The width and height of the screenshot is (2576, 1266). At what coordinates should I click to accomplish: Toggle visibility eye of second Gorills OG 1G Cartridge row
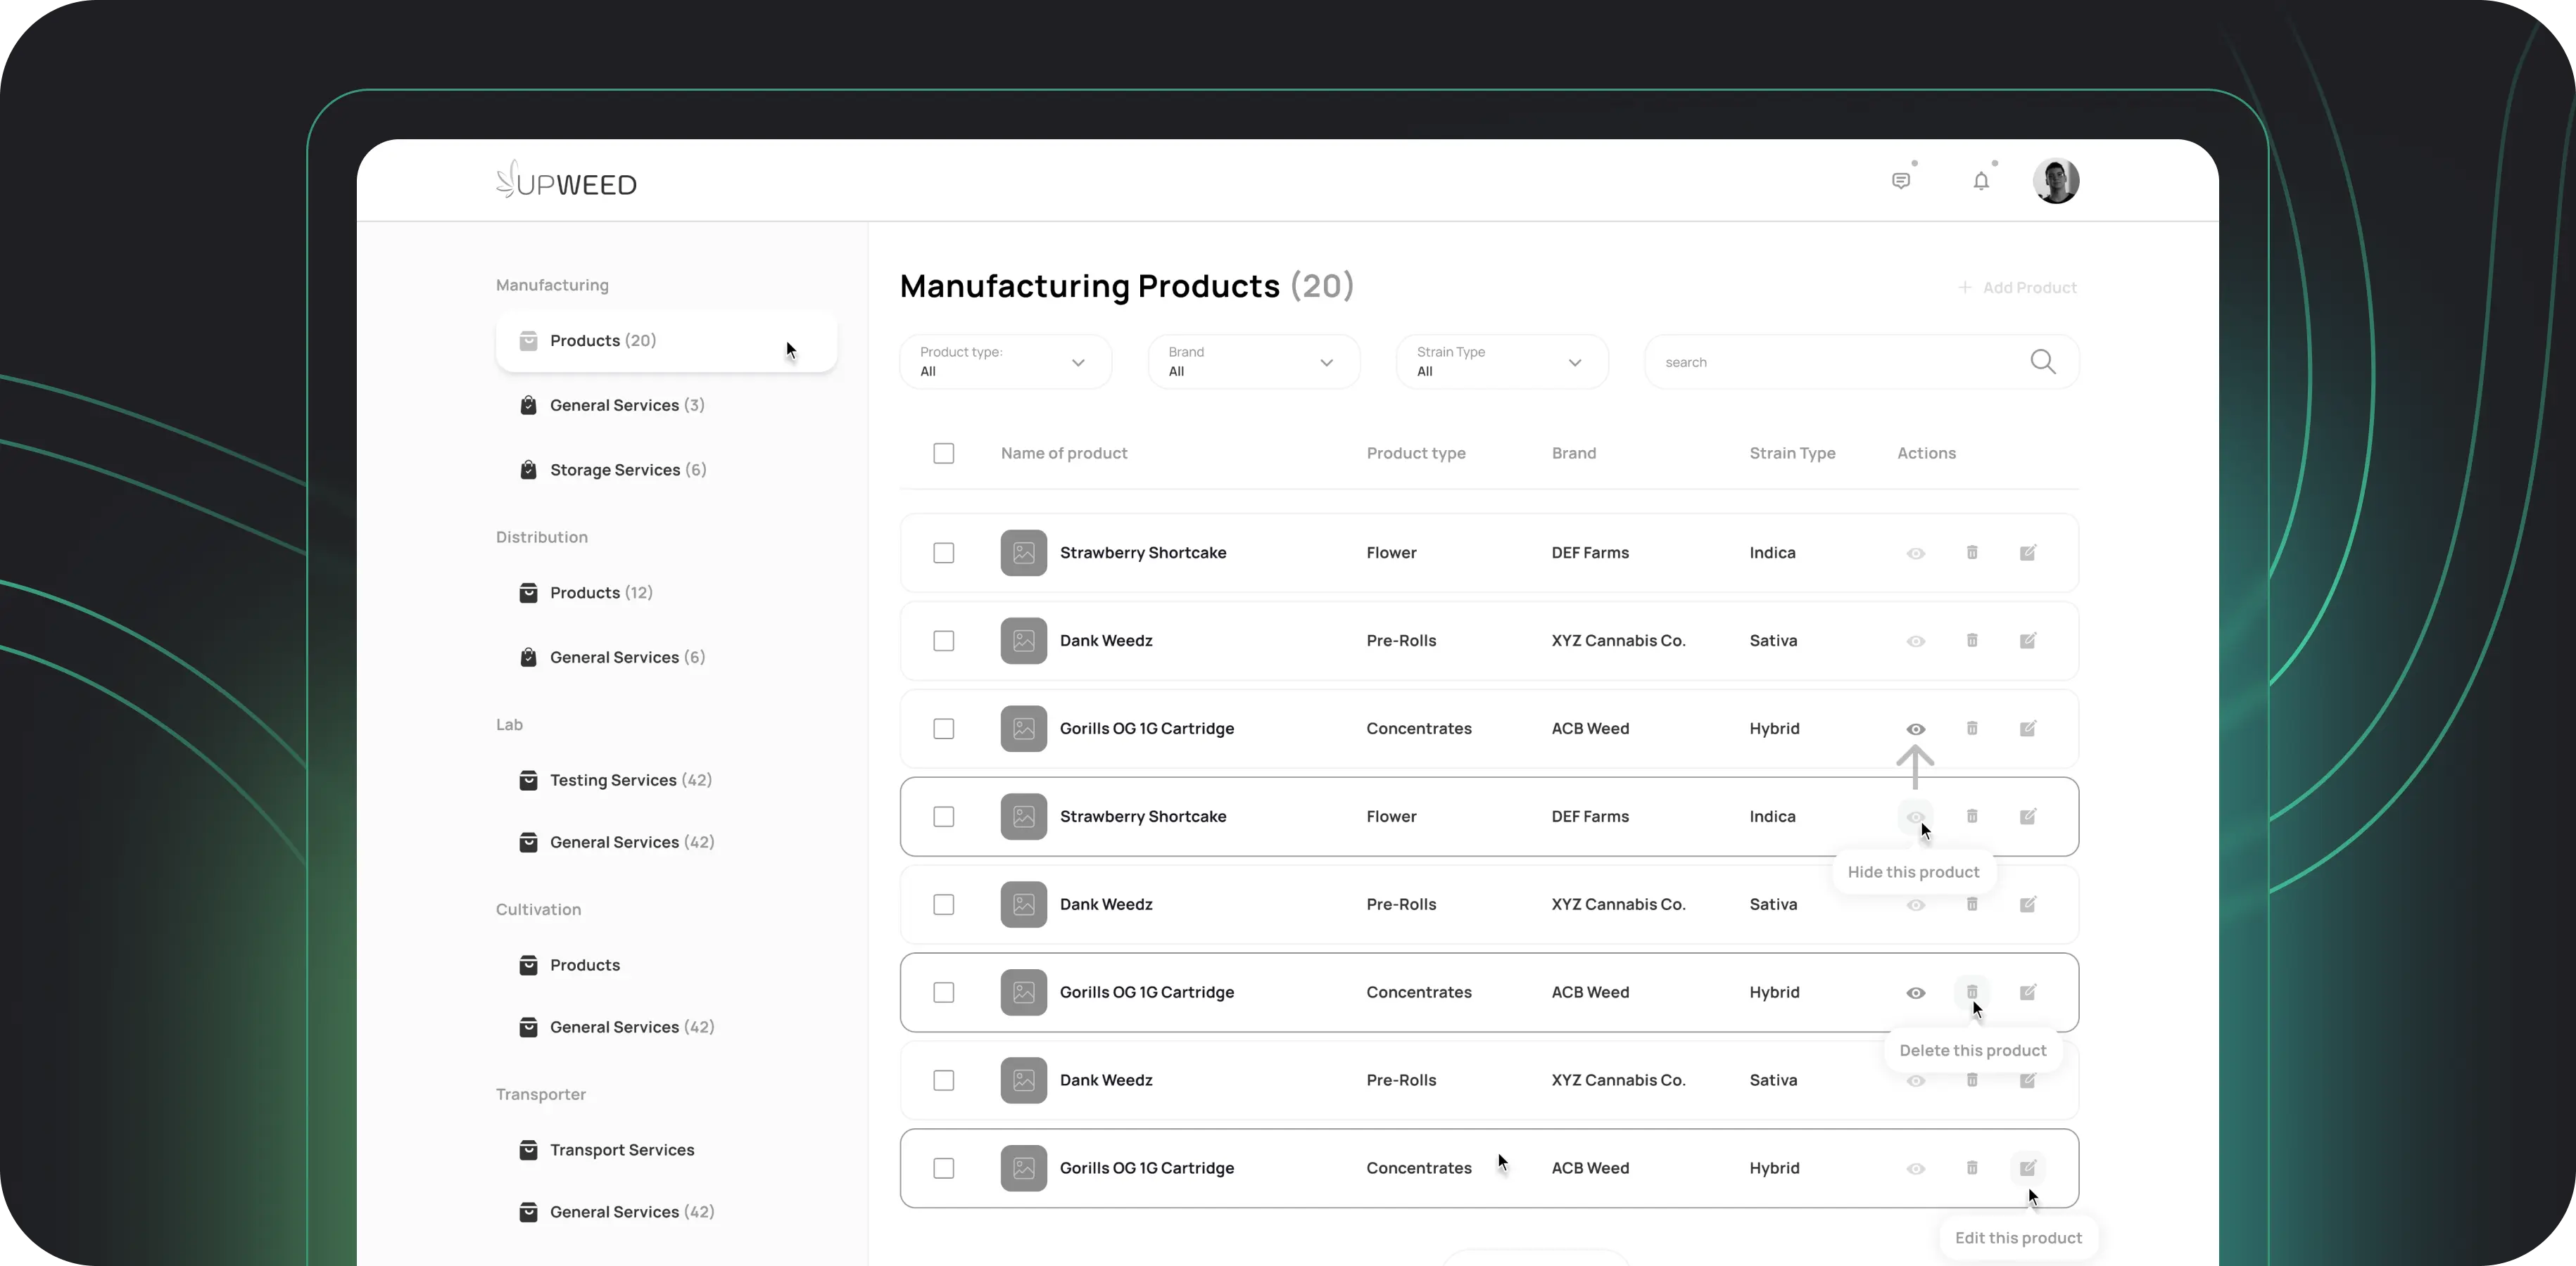(1916, 993)
